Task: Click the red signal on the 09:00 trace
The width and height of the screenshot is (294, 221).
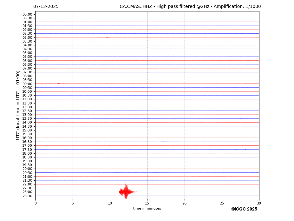Action: (58, 84)
